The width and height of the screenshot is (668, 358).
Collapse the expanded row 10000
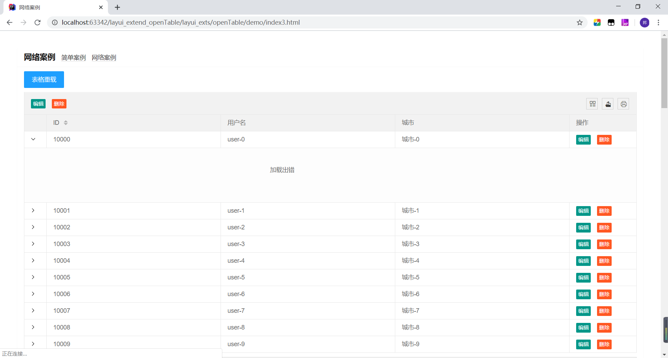point(33,139)
